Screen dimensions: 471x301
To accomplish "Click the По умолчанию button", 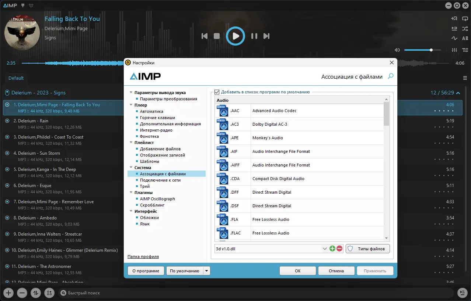I will [185, 271].
